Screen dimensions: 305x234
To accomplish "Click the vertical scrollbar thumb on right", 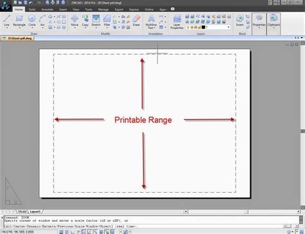I will [302, 131].
